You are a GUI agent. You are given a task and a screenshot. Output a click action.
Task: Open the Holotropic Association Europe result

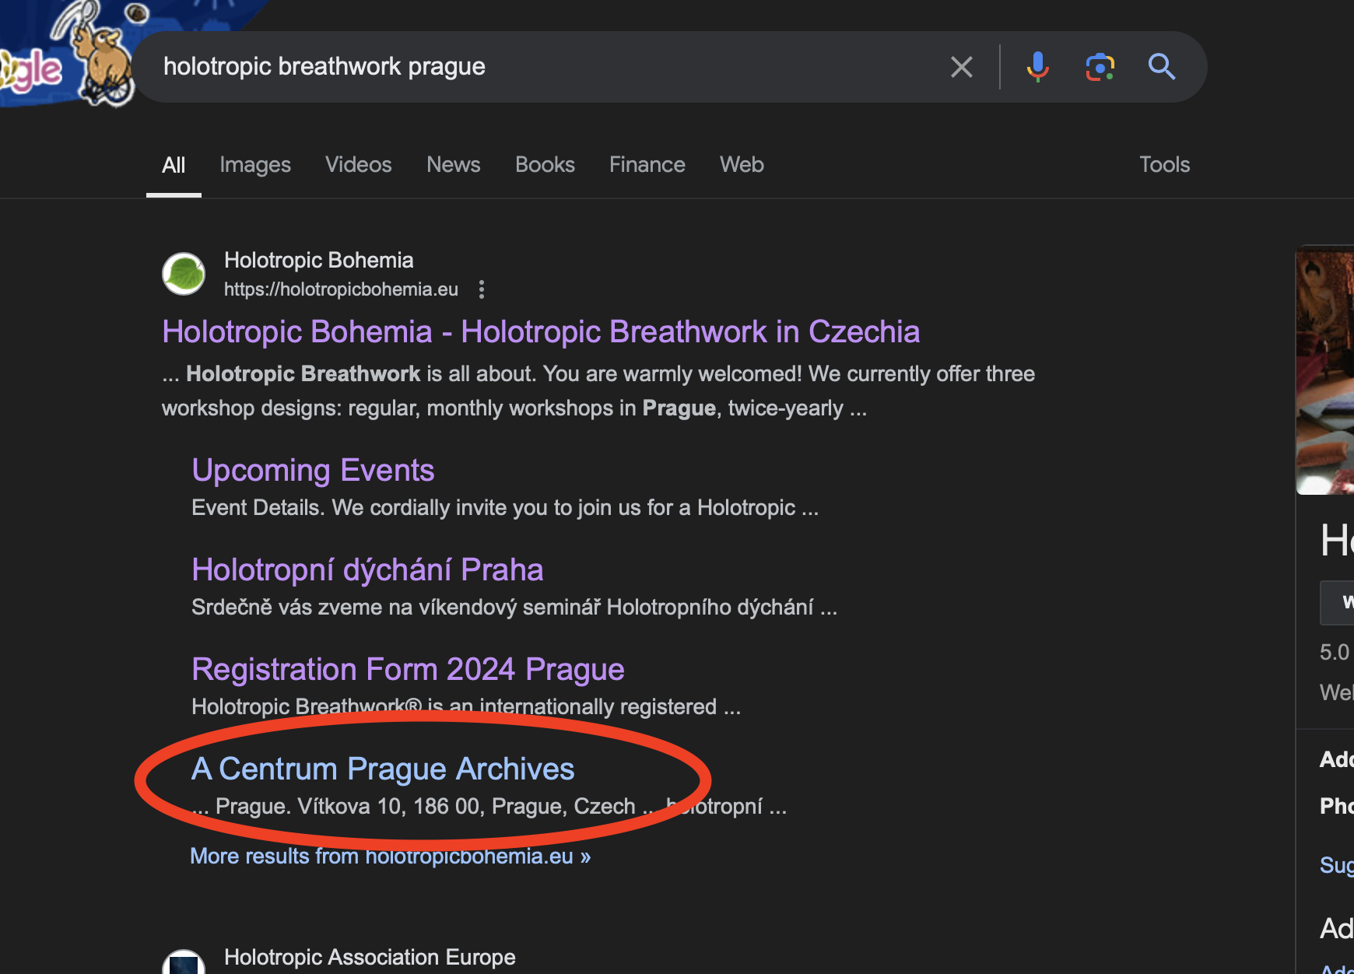click(x=370, y=957)
